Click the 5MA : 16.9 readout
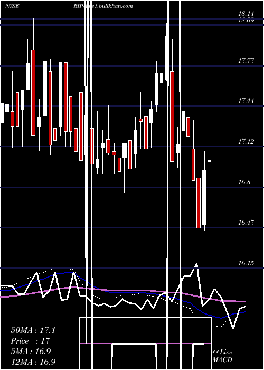 pyautogui.click(x=31, y=351)
